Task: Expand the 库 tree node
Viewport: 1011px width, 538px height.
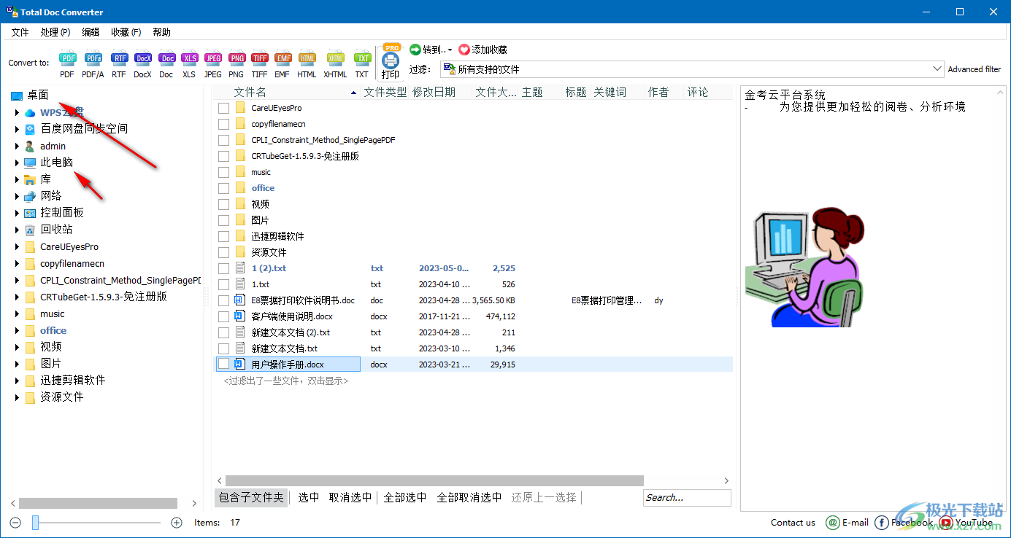Action: click(17, 179)
